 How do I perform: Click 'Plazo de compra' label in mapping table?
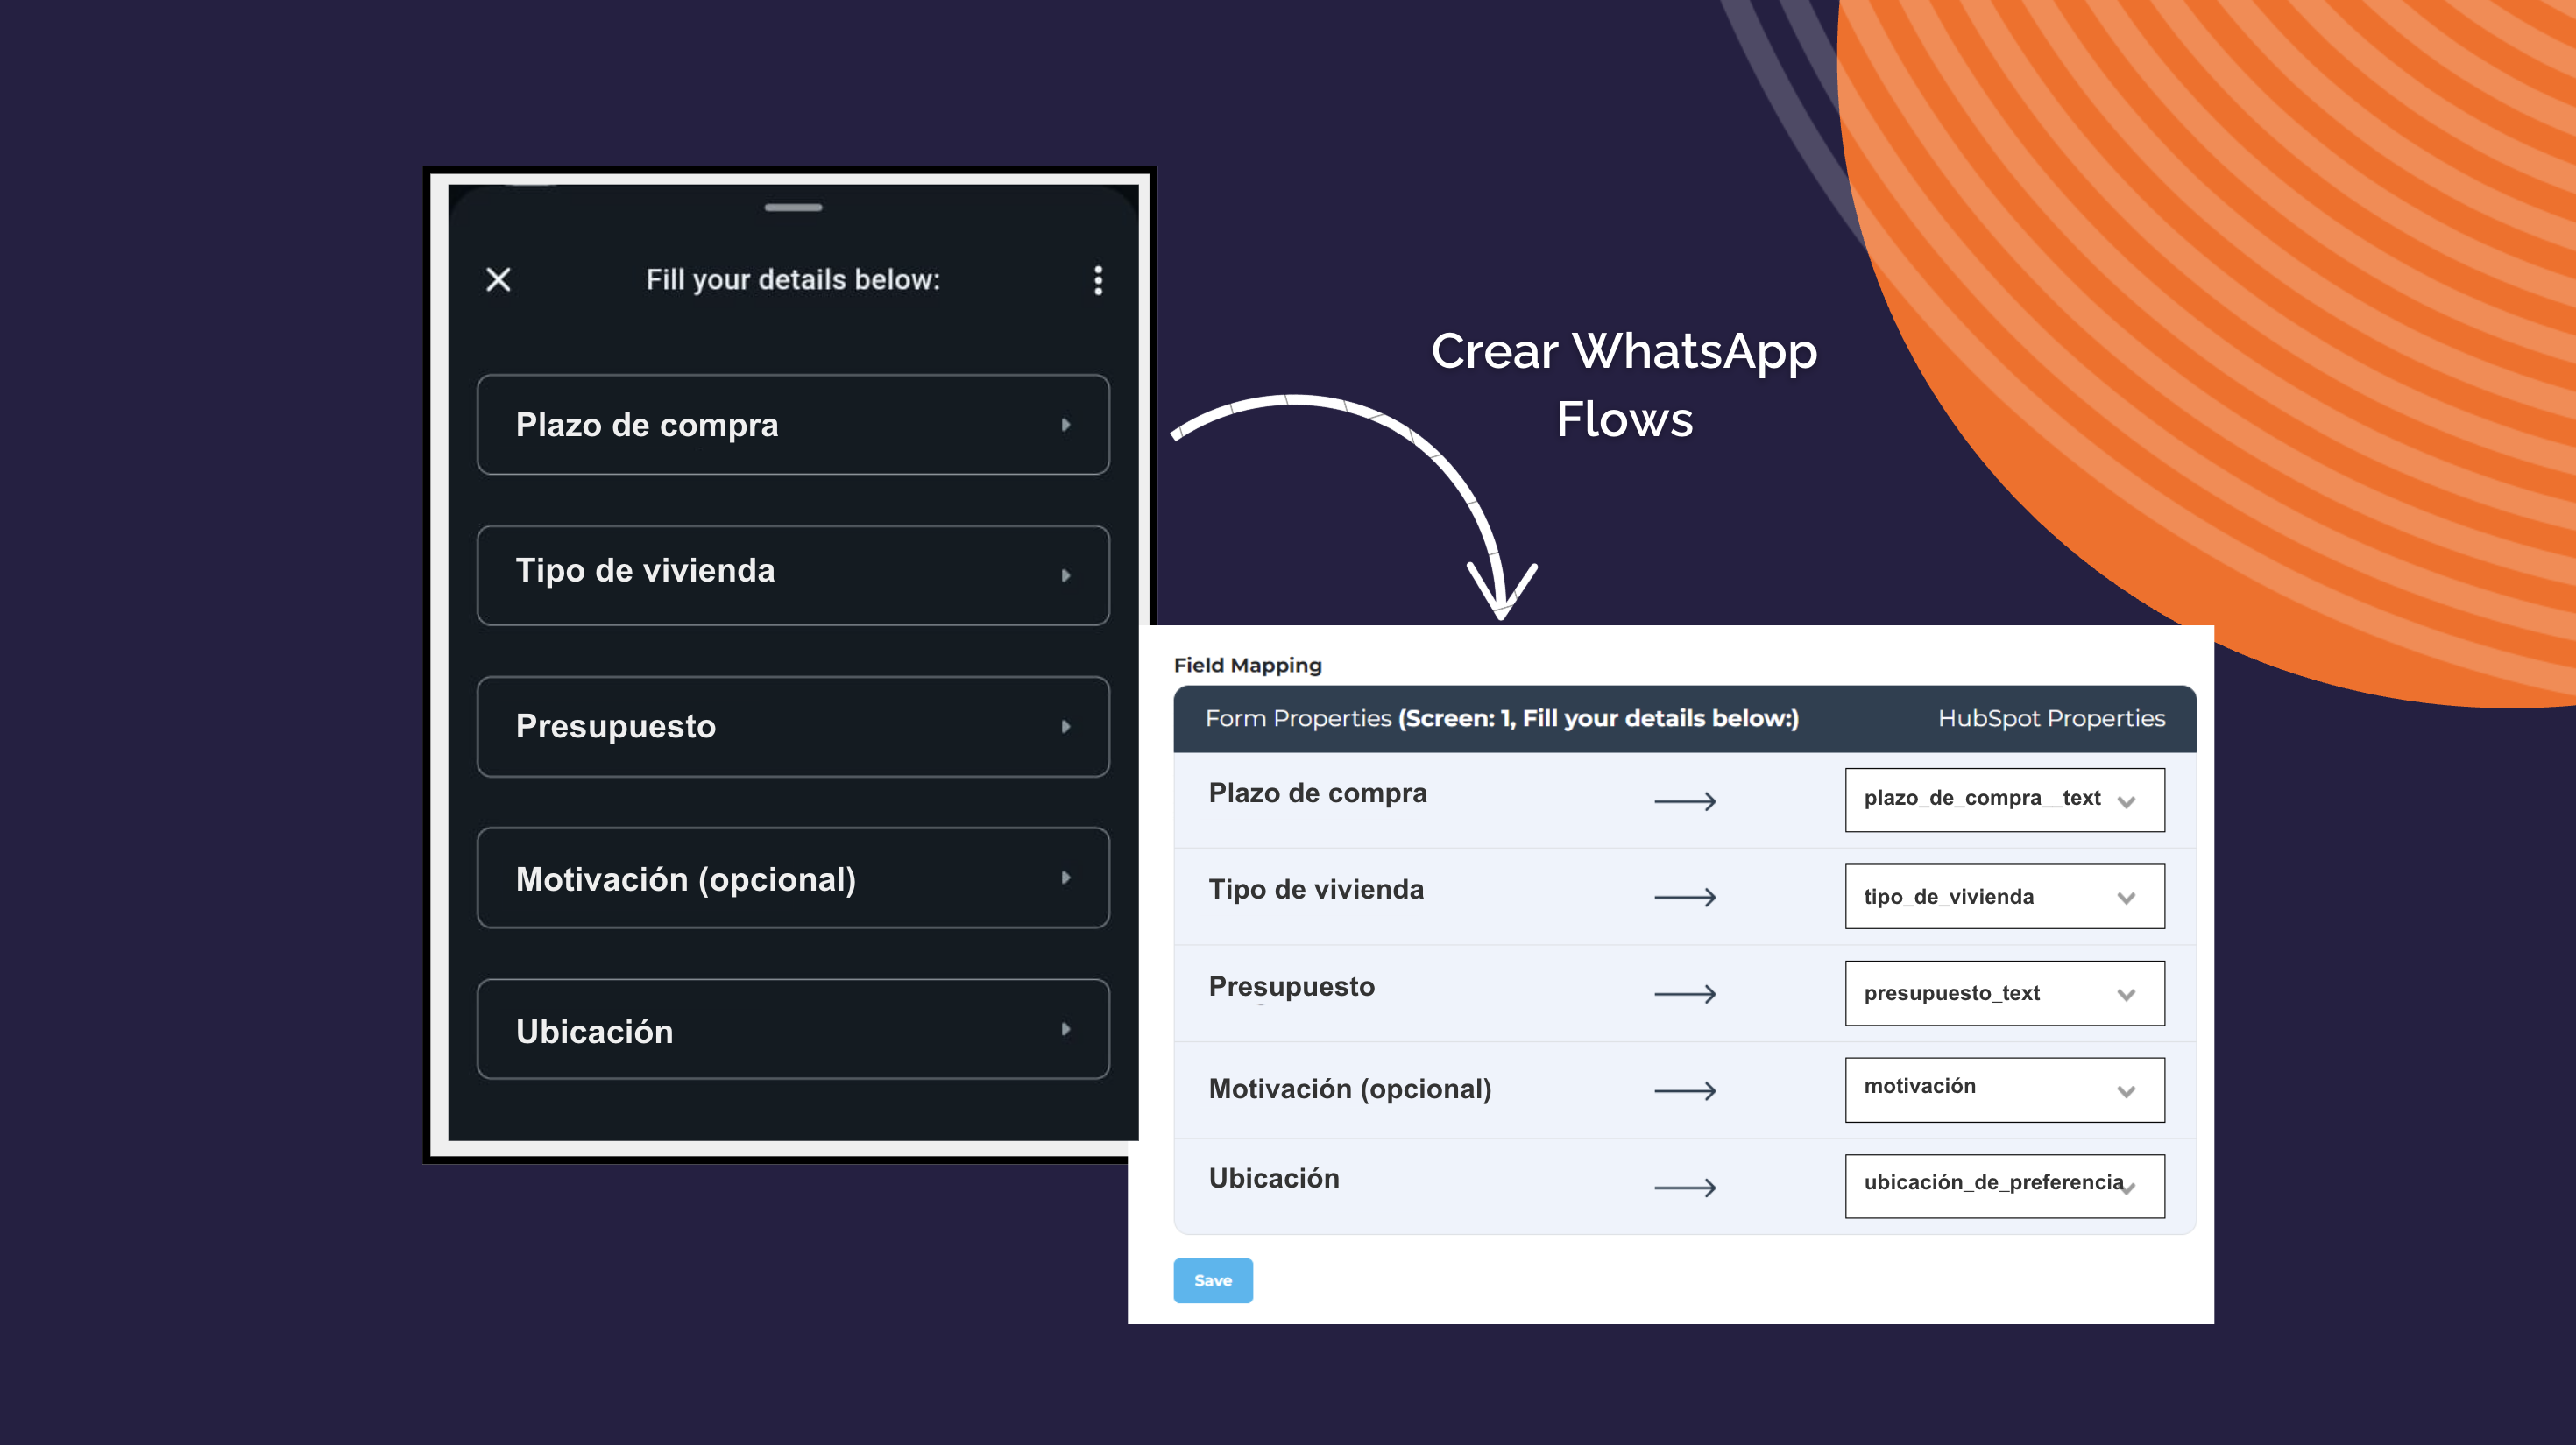tap(1317, 793)
